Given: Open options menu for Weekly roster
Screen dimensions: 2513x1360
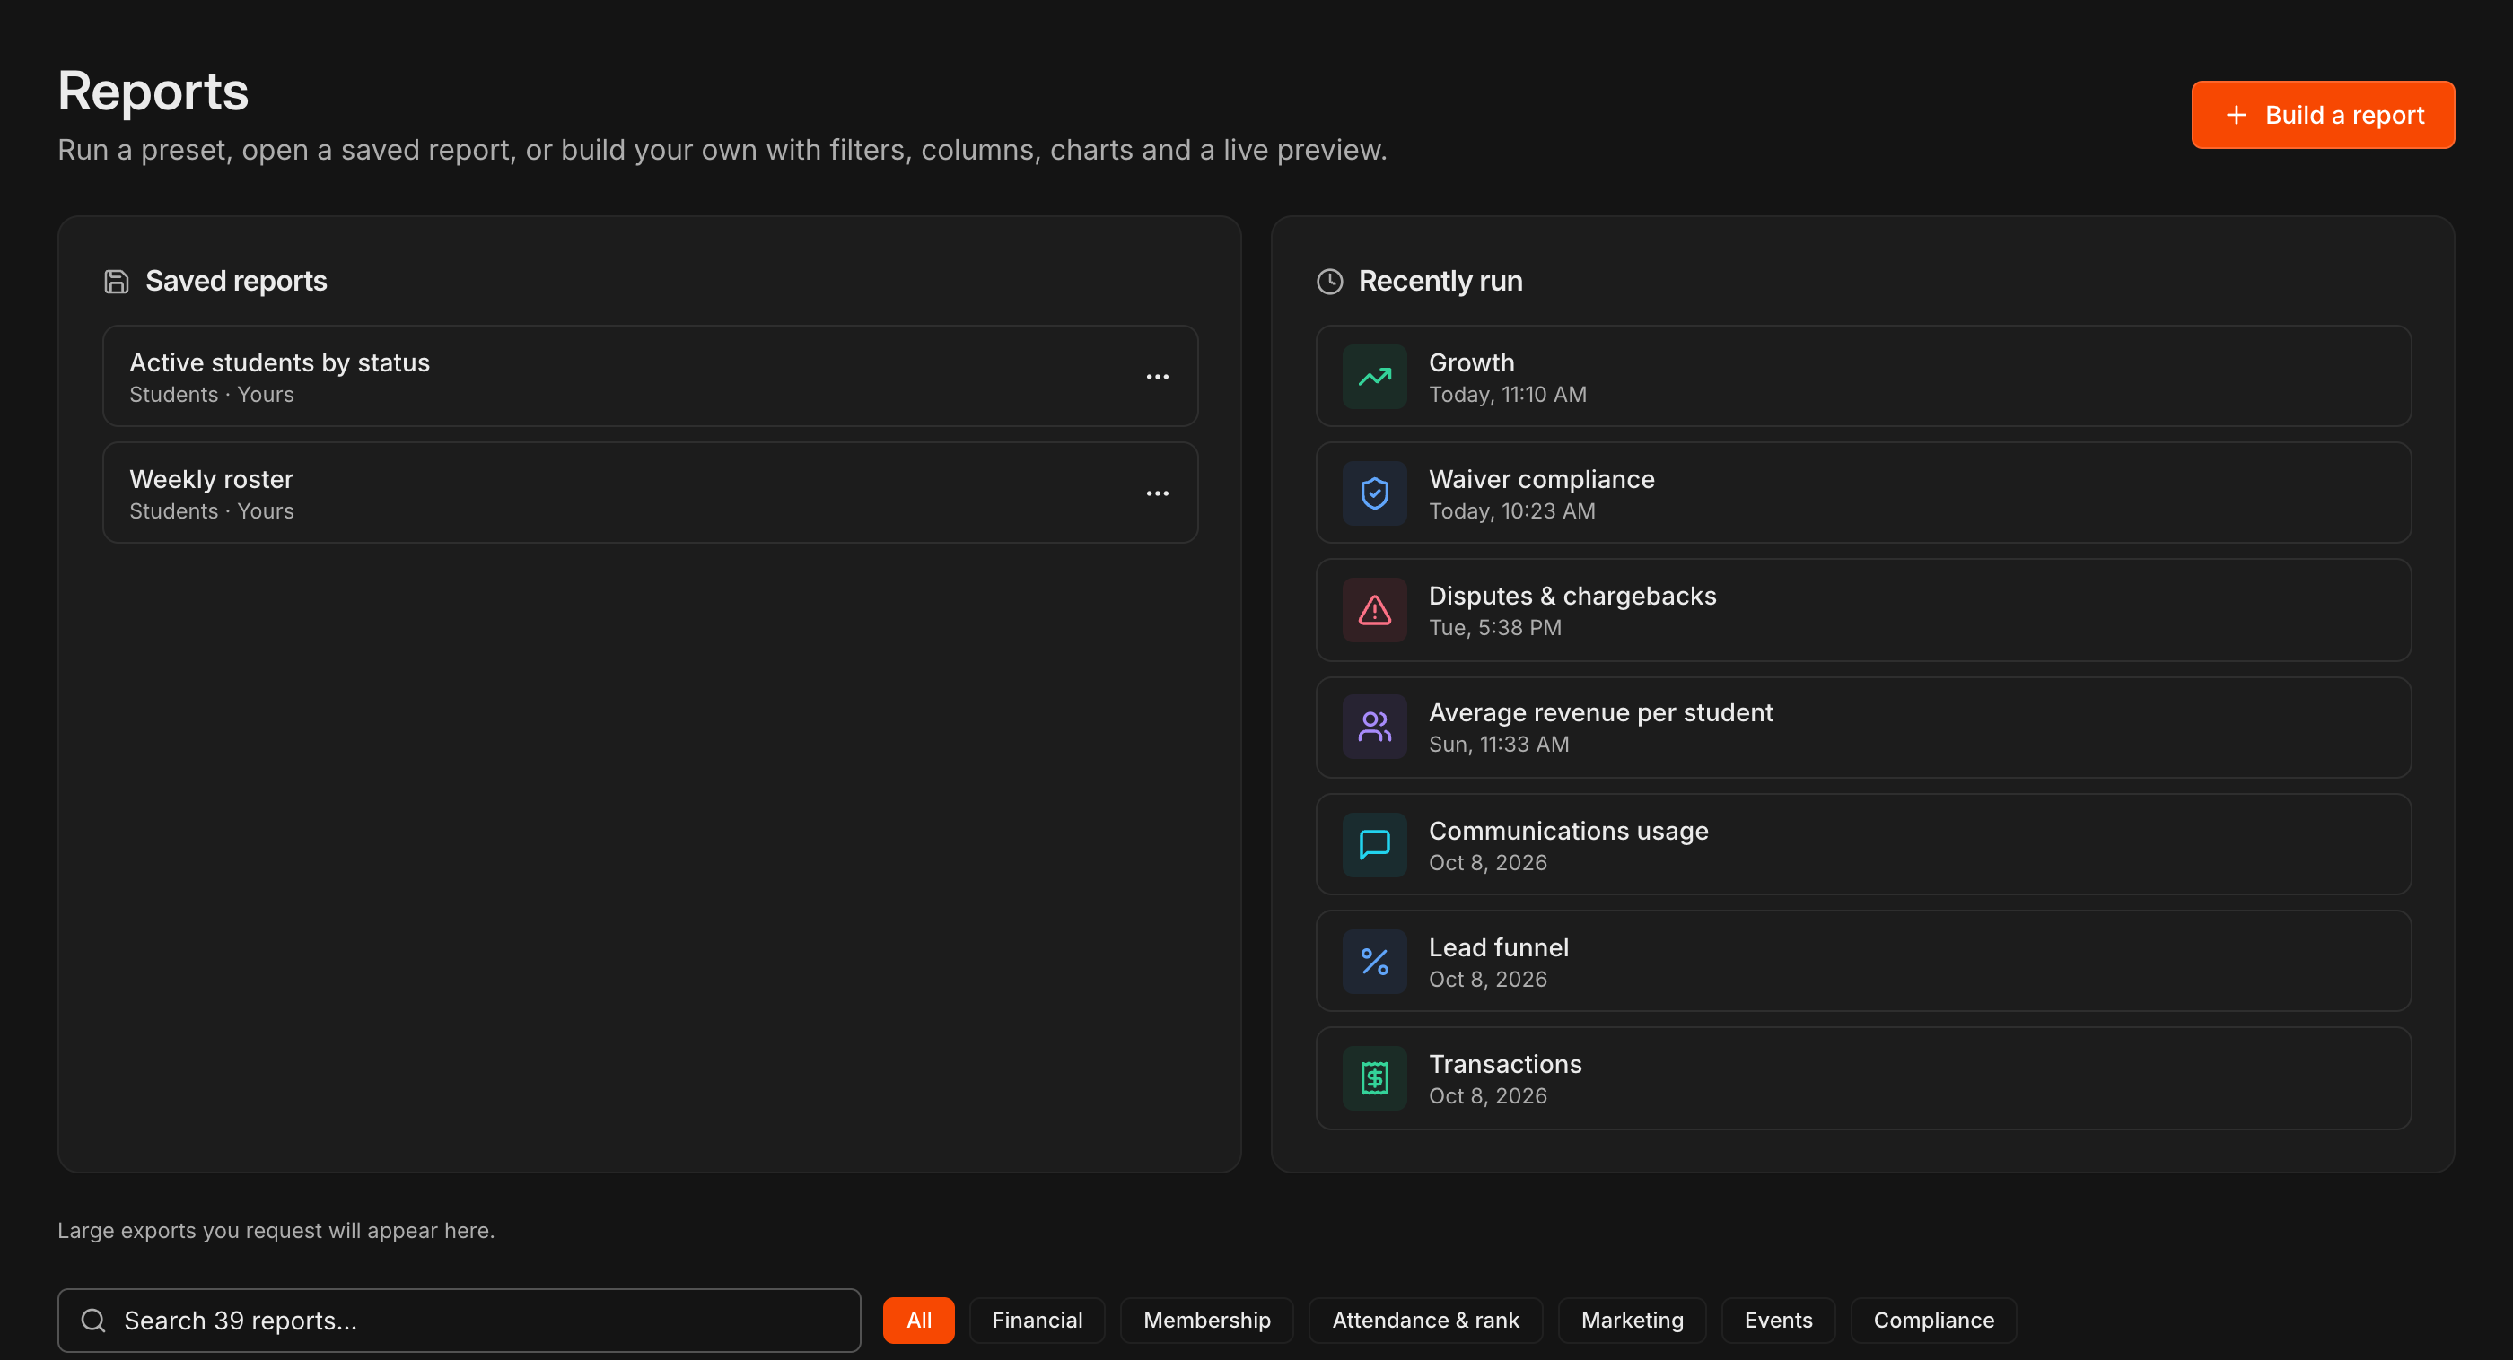Looking at the screenshot, I should coord(1157,493).
